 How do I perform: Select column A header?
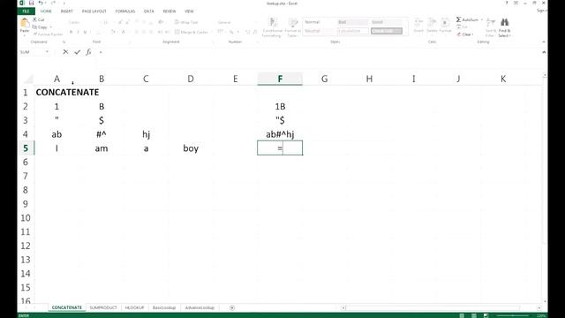[56, 79]
